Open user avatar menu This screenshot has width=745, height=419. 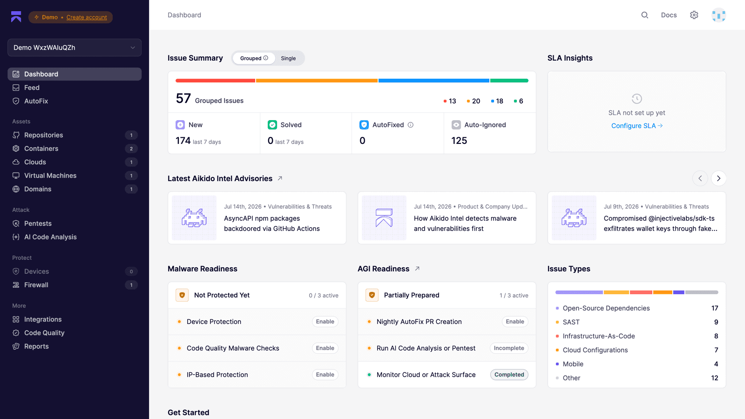coord(719,15)
